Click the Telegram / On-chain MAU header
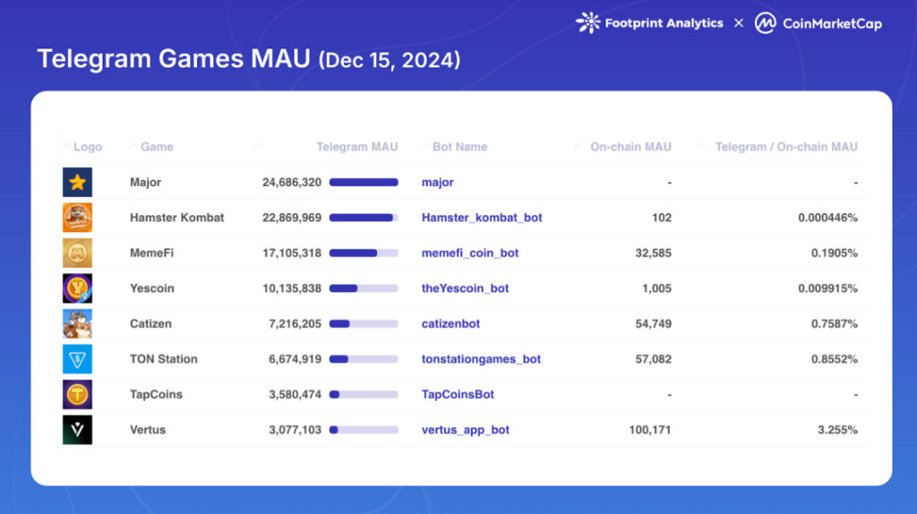This screenshot has height=514, width=917. click(x=785, y=147)
